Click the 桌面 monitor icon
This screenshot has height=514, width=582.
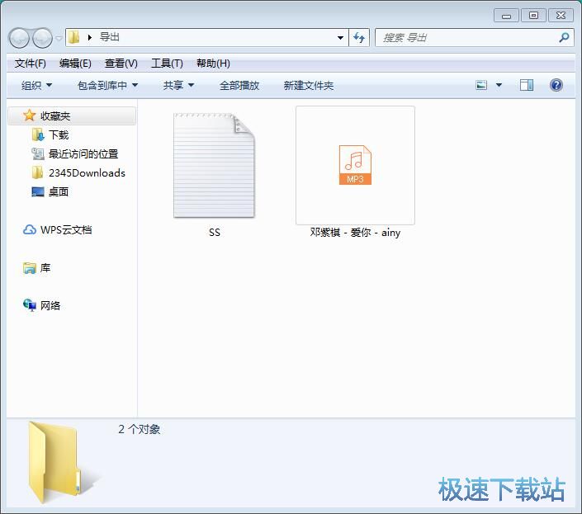click(x=38, y=191)
